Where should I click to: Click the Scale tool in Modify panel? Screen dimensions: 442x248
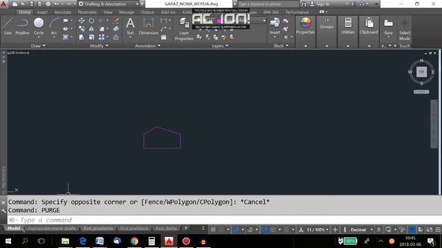(x=91, y=37)
